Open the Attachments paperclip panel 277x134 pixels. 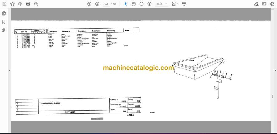(x=4, y=30)
